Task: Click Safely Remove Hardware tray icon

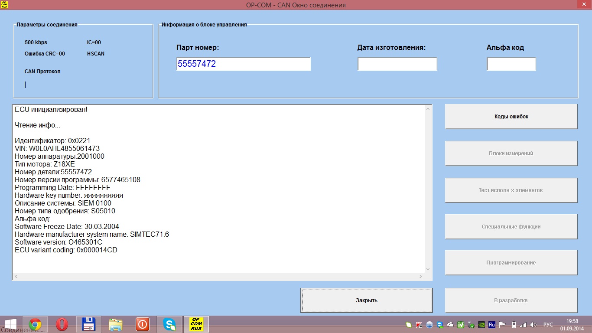Action: [x=471, y=324]
